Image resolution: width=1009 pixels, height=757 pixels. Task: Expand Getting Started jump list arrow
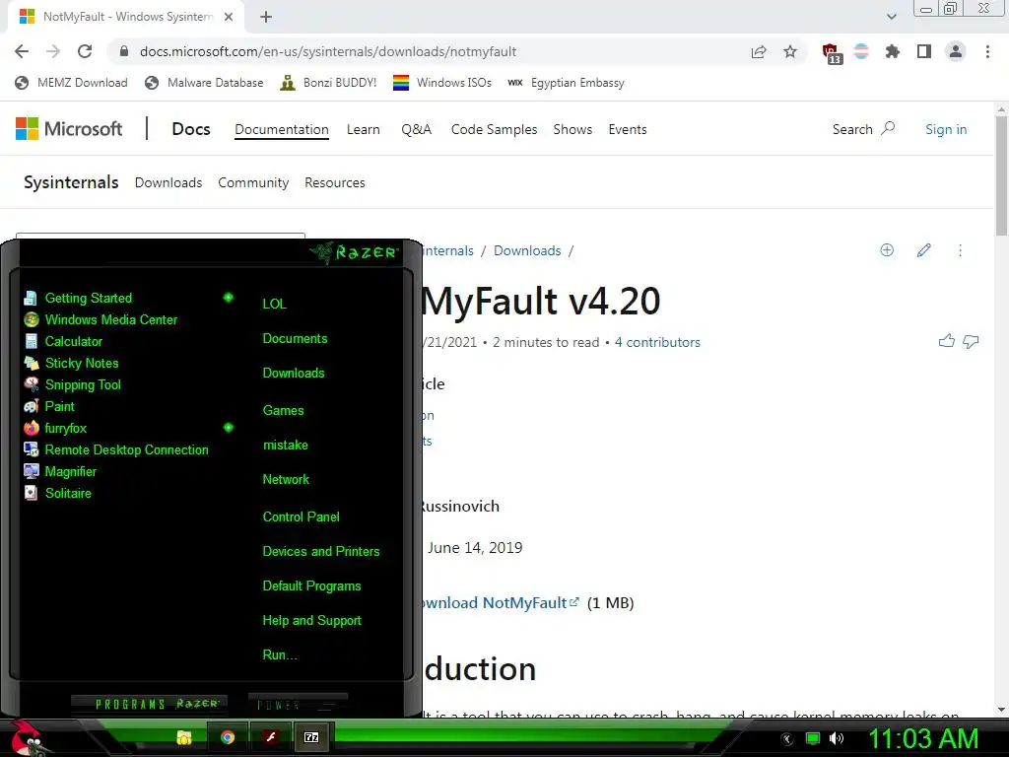point(228,298)
